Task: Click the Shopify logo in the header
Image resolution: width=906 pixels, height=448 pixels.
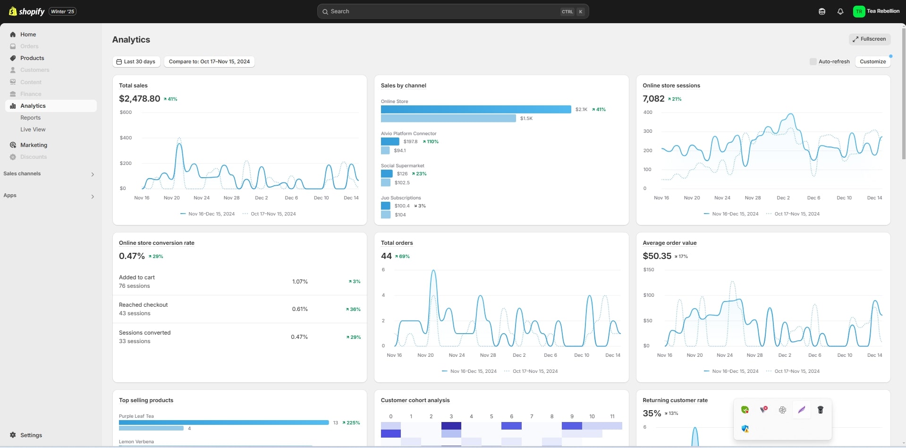Action: pos(27,11)
